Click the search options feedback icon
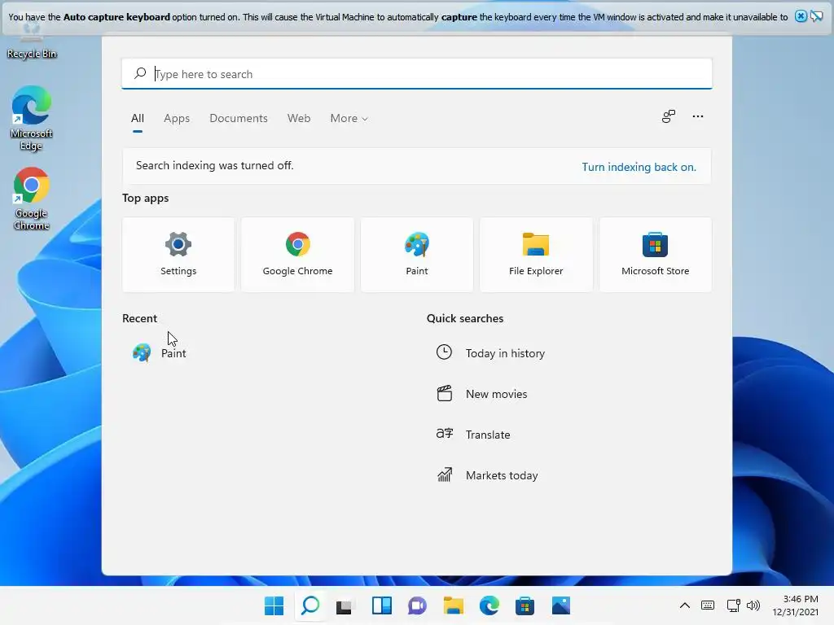This screenshot has width=834, height=625. coord(669,116)
